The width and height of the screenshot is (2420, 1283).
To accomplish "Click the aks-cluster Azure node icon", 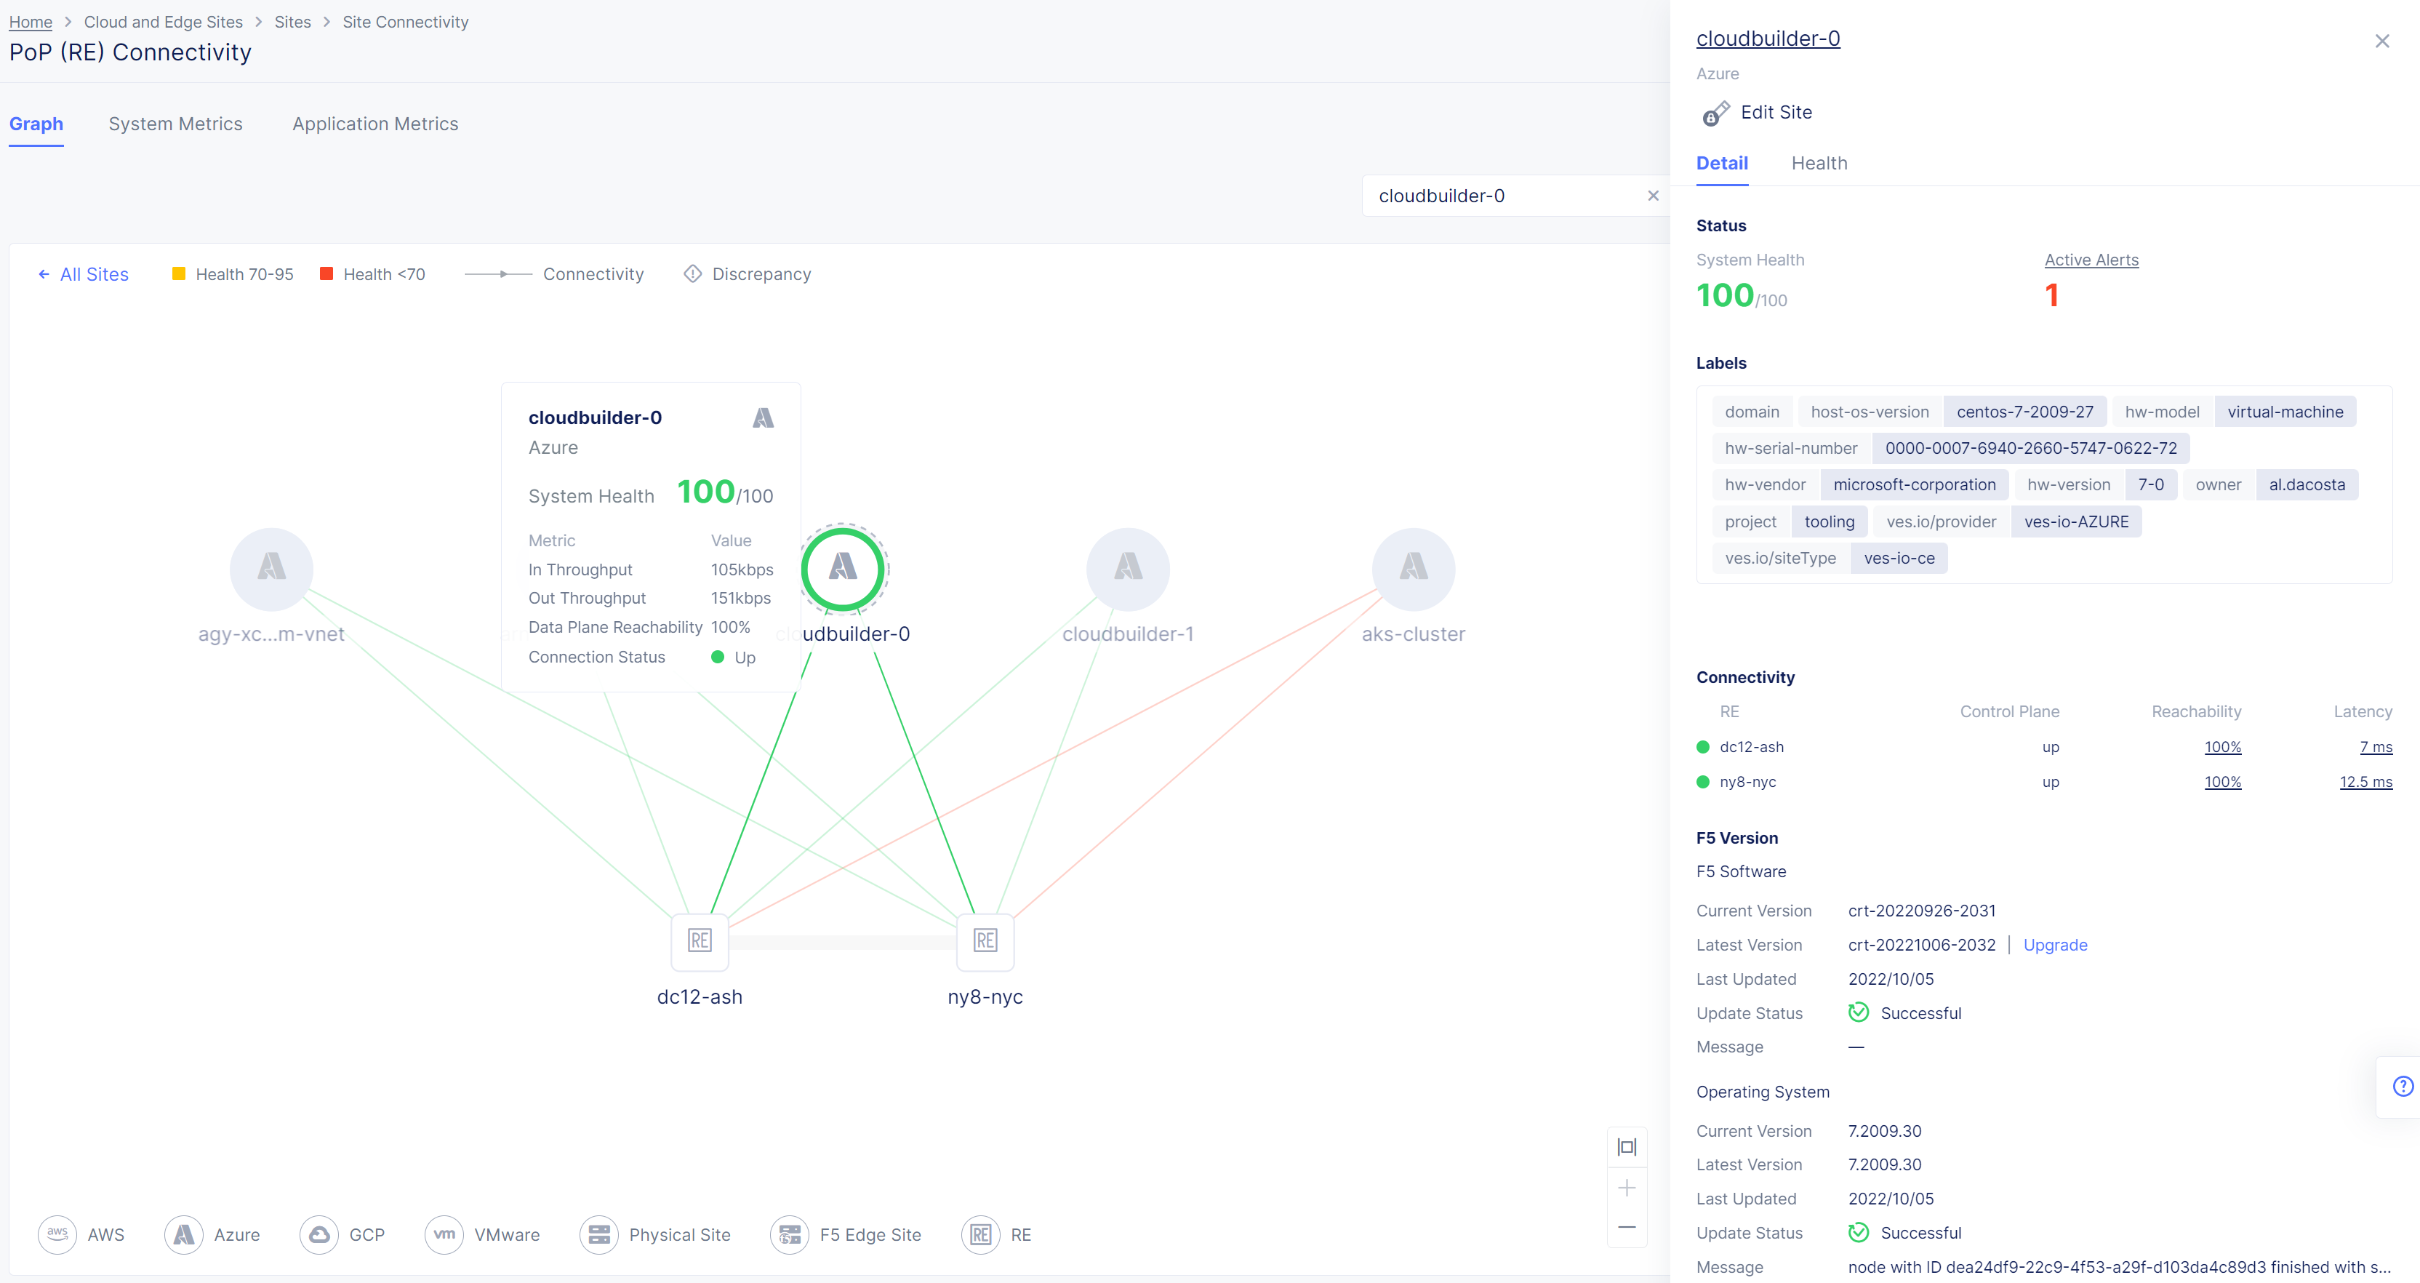I will 1413,568.
